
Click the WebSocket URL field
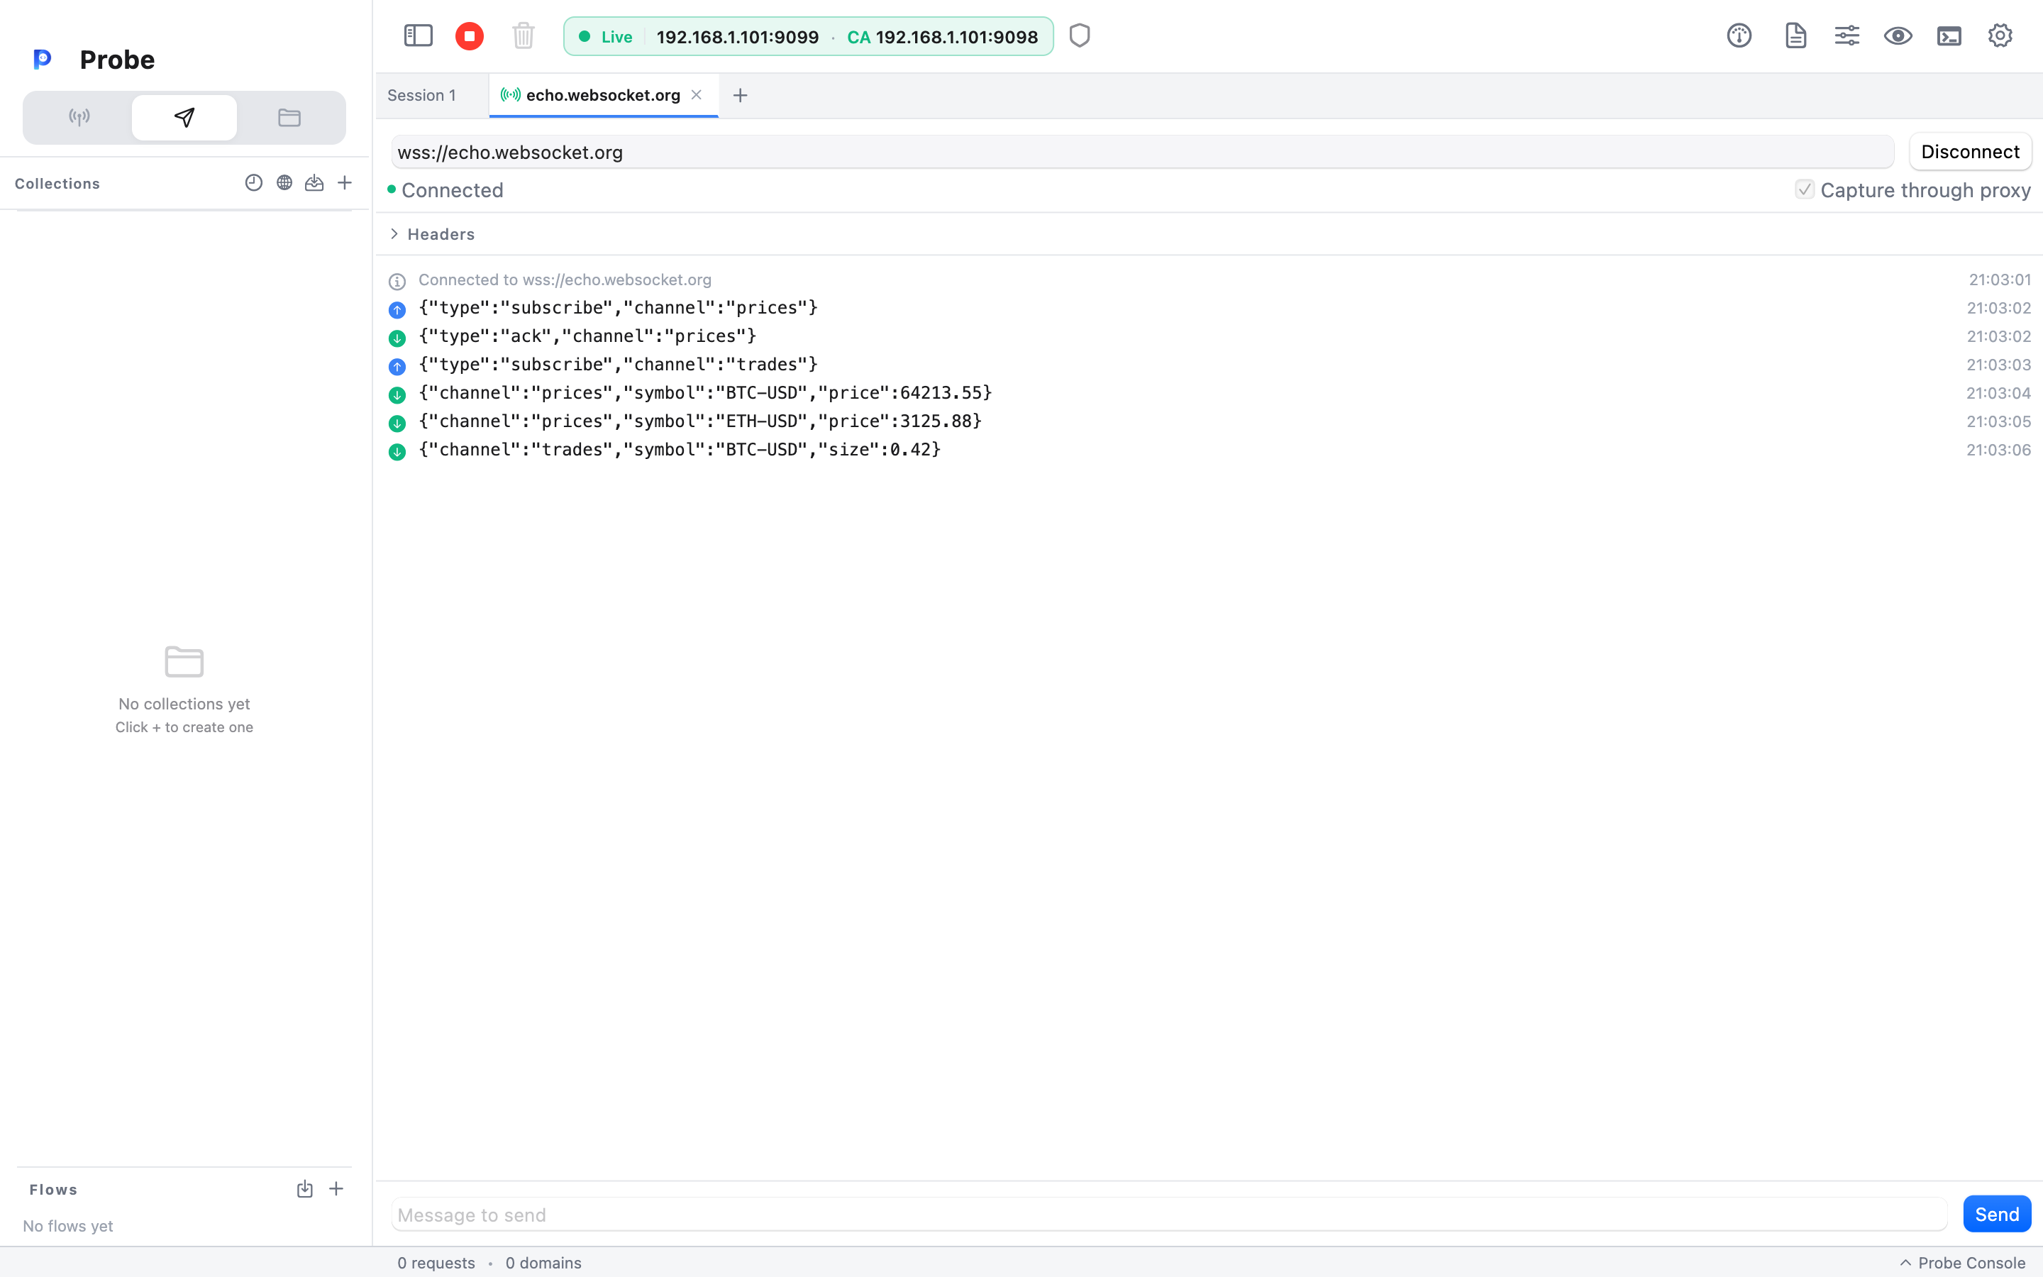(x=1142, y=152)
